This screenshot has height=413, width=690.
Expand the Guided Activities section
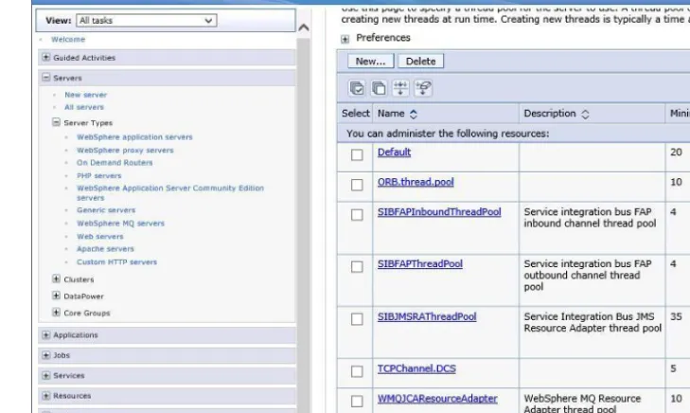tap(45, 57)
